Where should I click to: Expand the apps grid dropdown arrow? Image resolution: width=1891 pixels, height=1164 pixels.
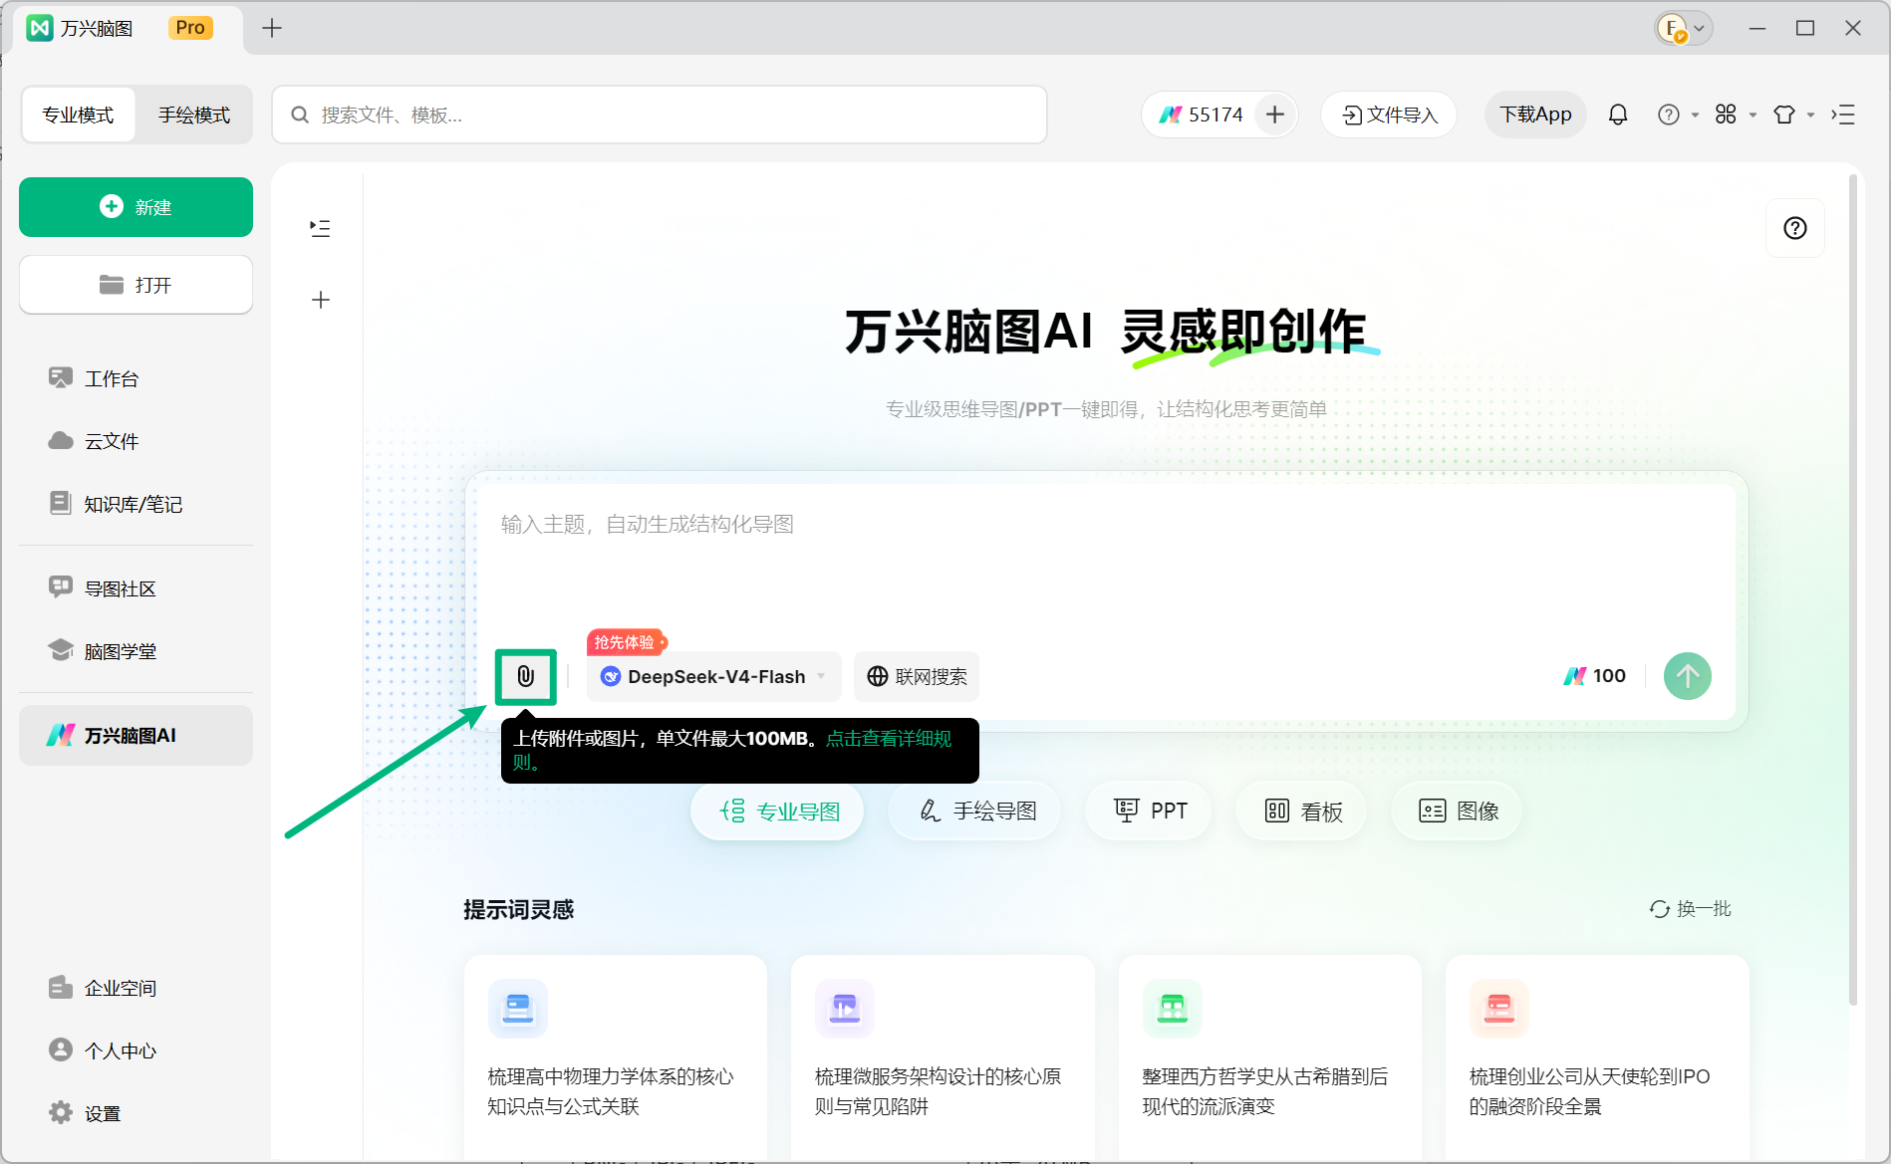[x=1753, y=116]
